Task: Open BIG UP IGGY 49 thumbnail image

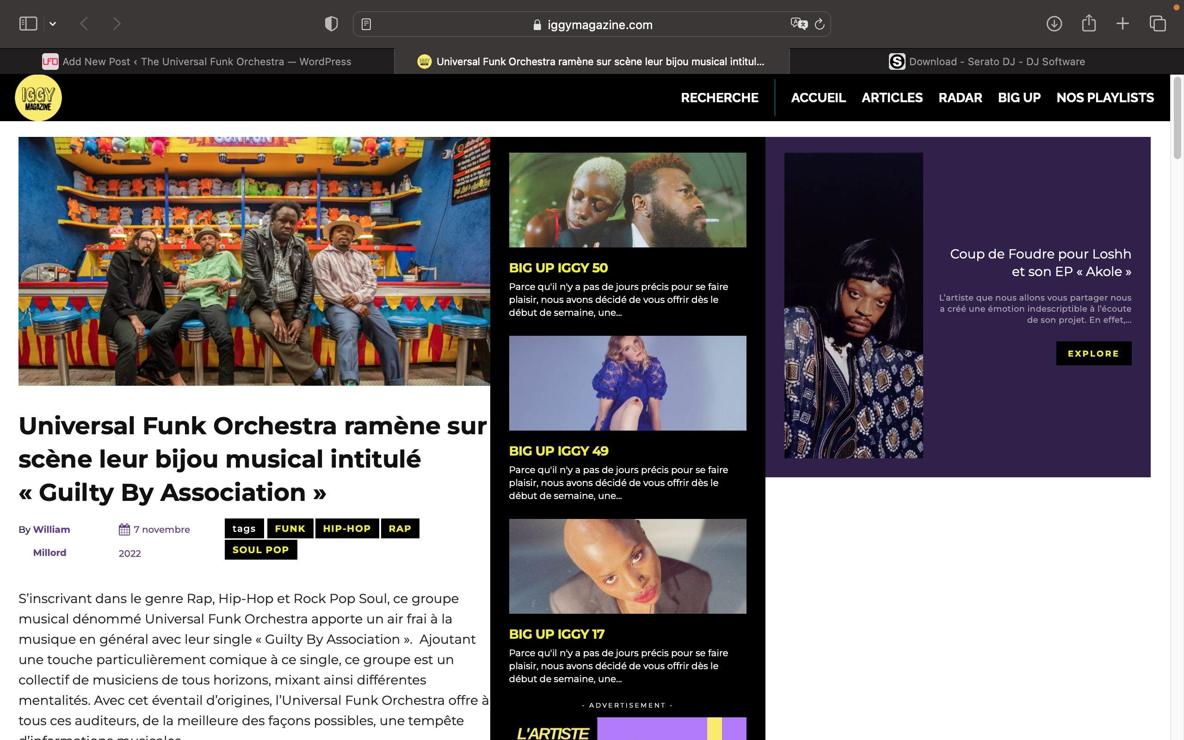Action: (627, 383)
